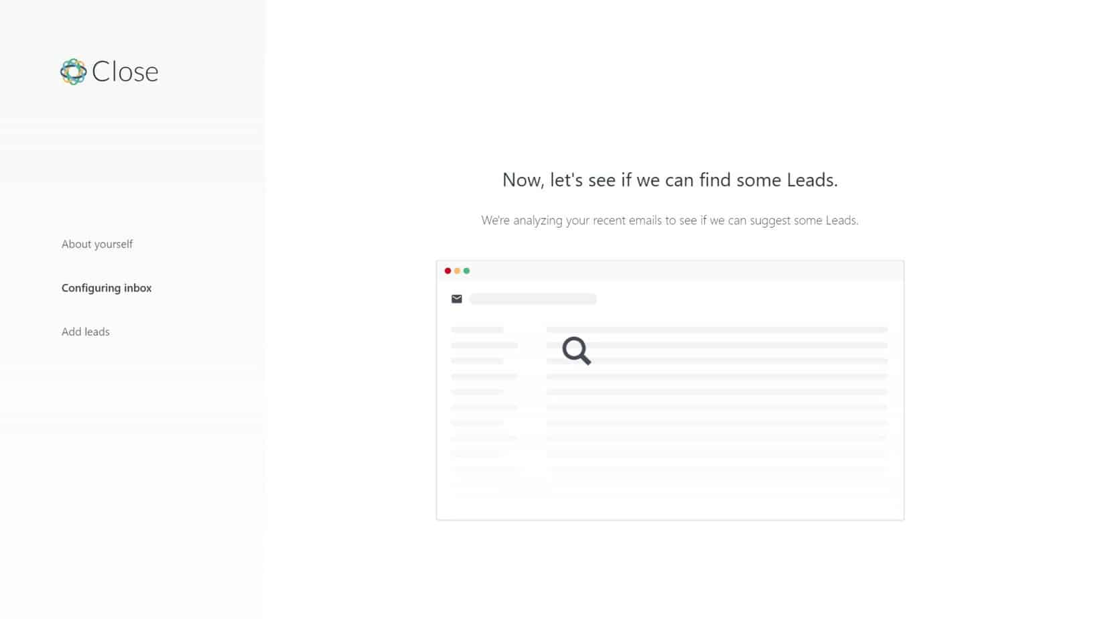Click the Close wordmark text
The height and width of the screenshot is (619, 1112).
pos(125,72)
